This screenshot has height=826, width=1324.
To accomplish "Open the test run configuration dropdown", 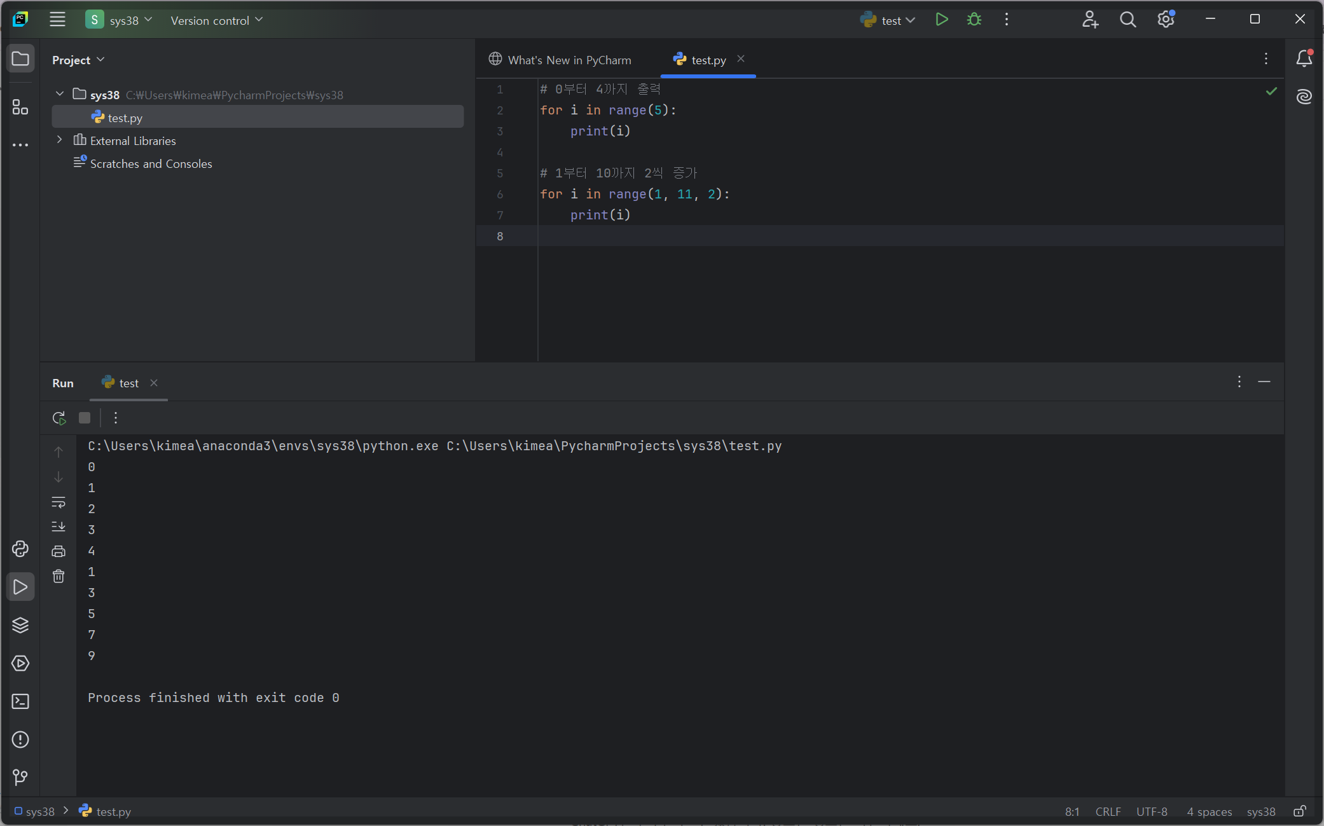I will point(890,20).
